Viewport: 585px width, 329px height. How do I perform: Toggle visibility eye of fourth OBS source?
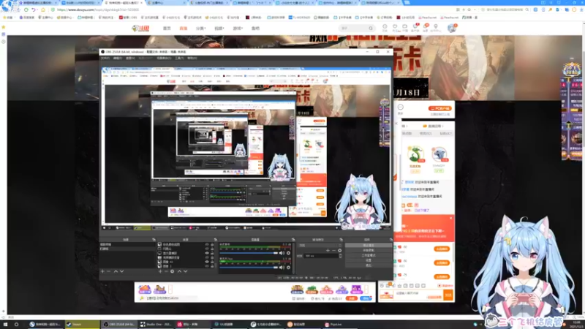pyautogui.click(x=207, y=257)
